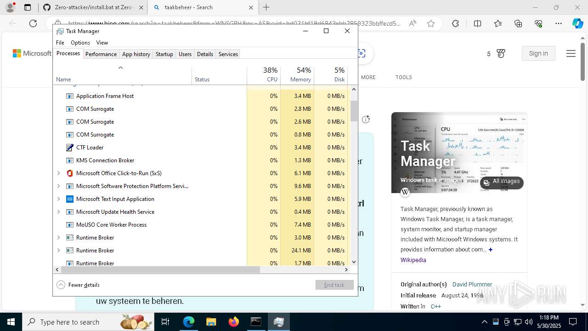Refresh the browser page
The image size is (588, 331).
(x=33, y=23)
